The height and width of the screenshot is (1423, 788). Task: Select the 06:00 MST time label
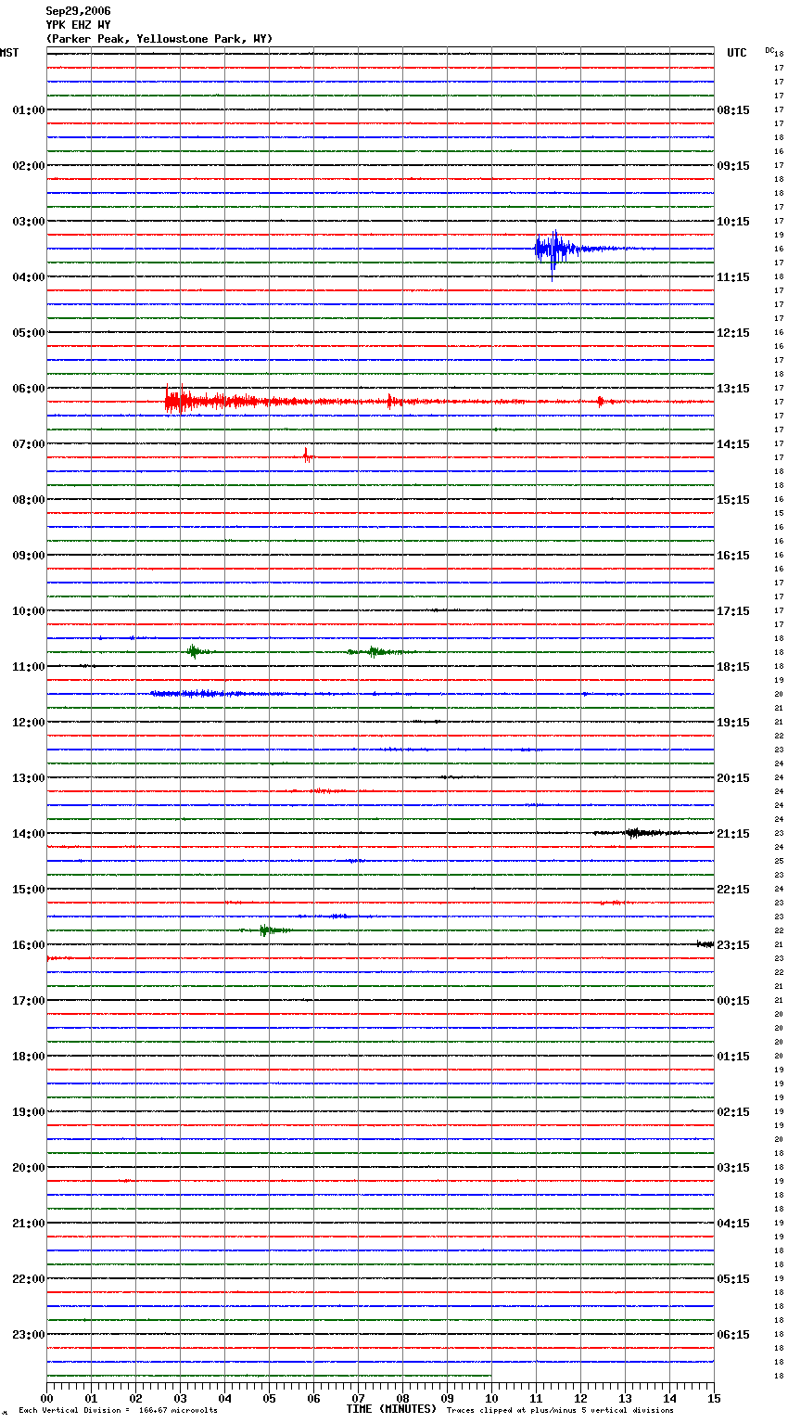click(x=28, y=389)
